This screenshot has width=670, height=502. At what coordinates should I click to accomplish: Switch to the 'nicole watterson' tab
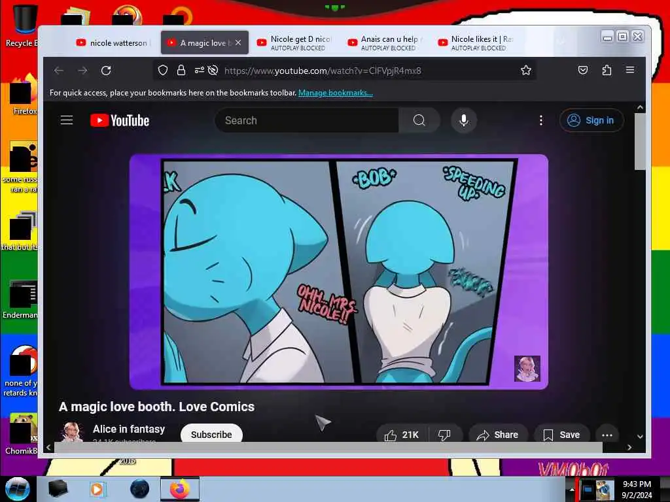(113, 42)
